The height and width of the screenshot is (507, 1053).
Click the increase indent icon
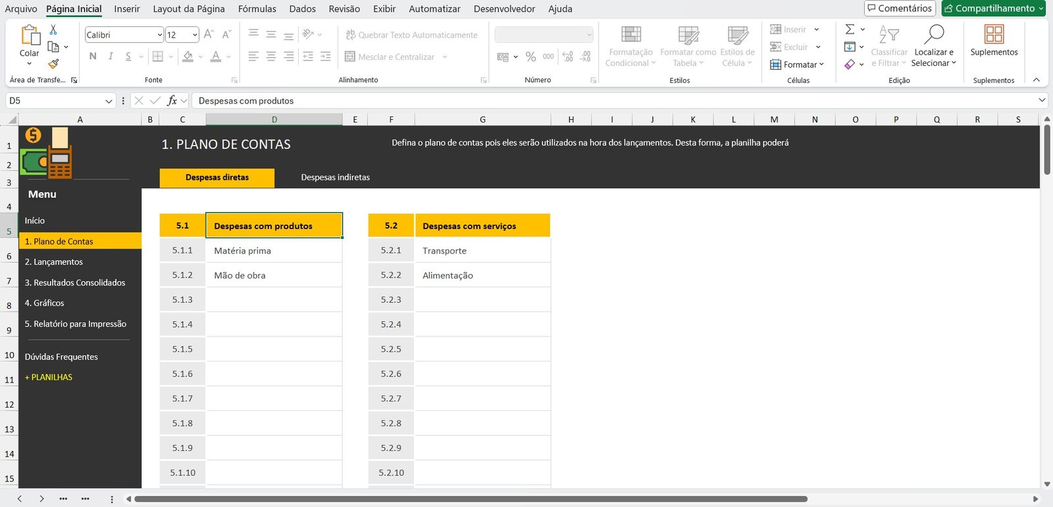pos(326,57)
